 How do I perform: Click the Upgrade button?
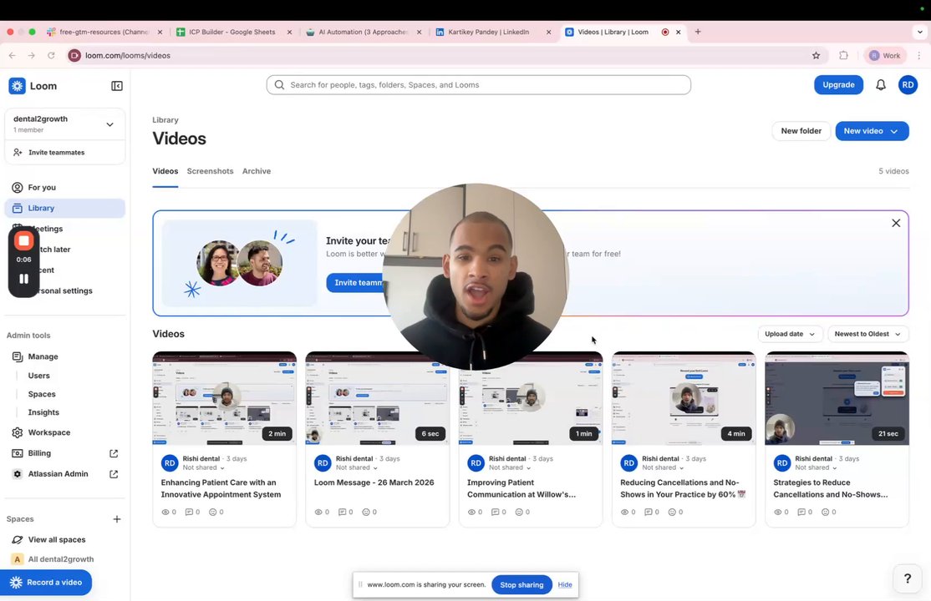(838, 85)
